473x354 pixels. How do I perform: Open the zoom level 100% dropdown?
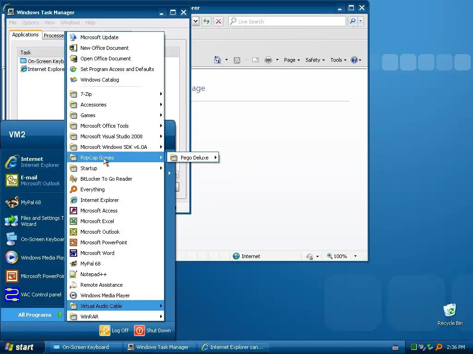tap(355, 256)
